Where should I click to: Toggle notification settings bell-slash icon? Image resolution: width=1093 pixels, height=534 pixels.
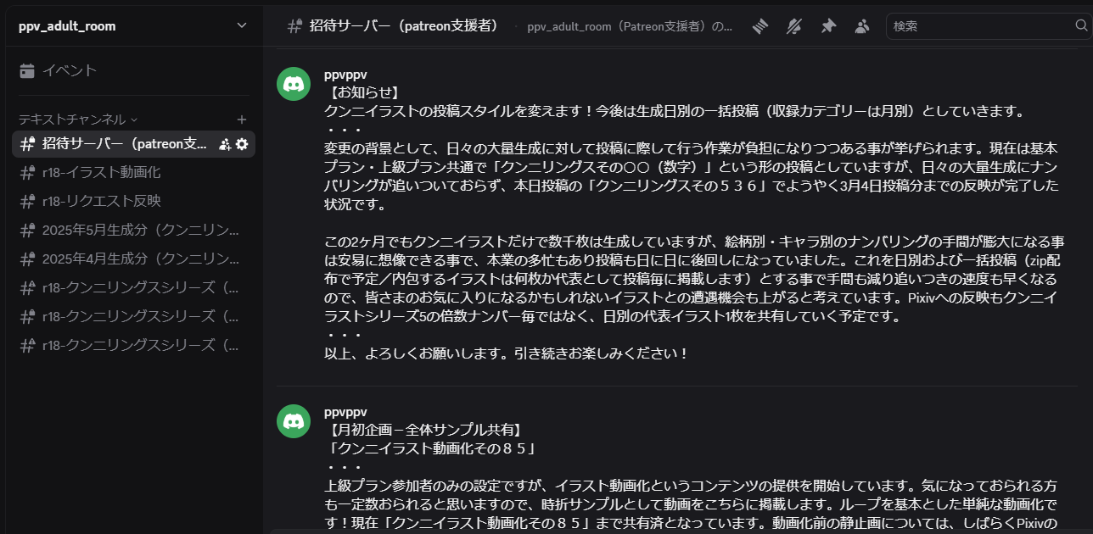click(793, 26)
